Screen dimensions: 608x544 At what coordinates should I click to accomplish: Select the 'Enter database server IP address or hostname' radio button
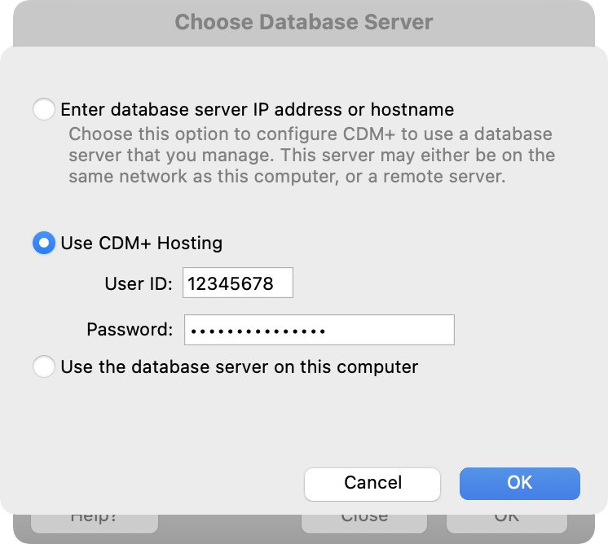pyautogui.click(x=44, y=109)
